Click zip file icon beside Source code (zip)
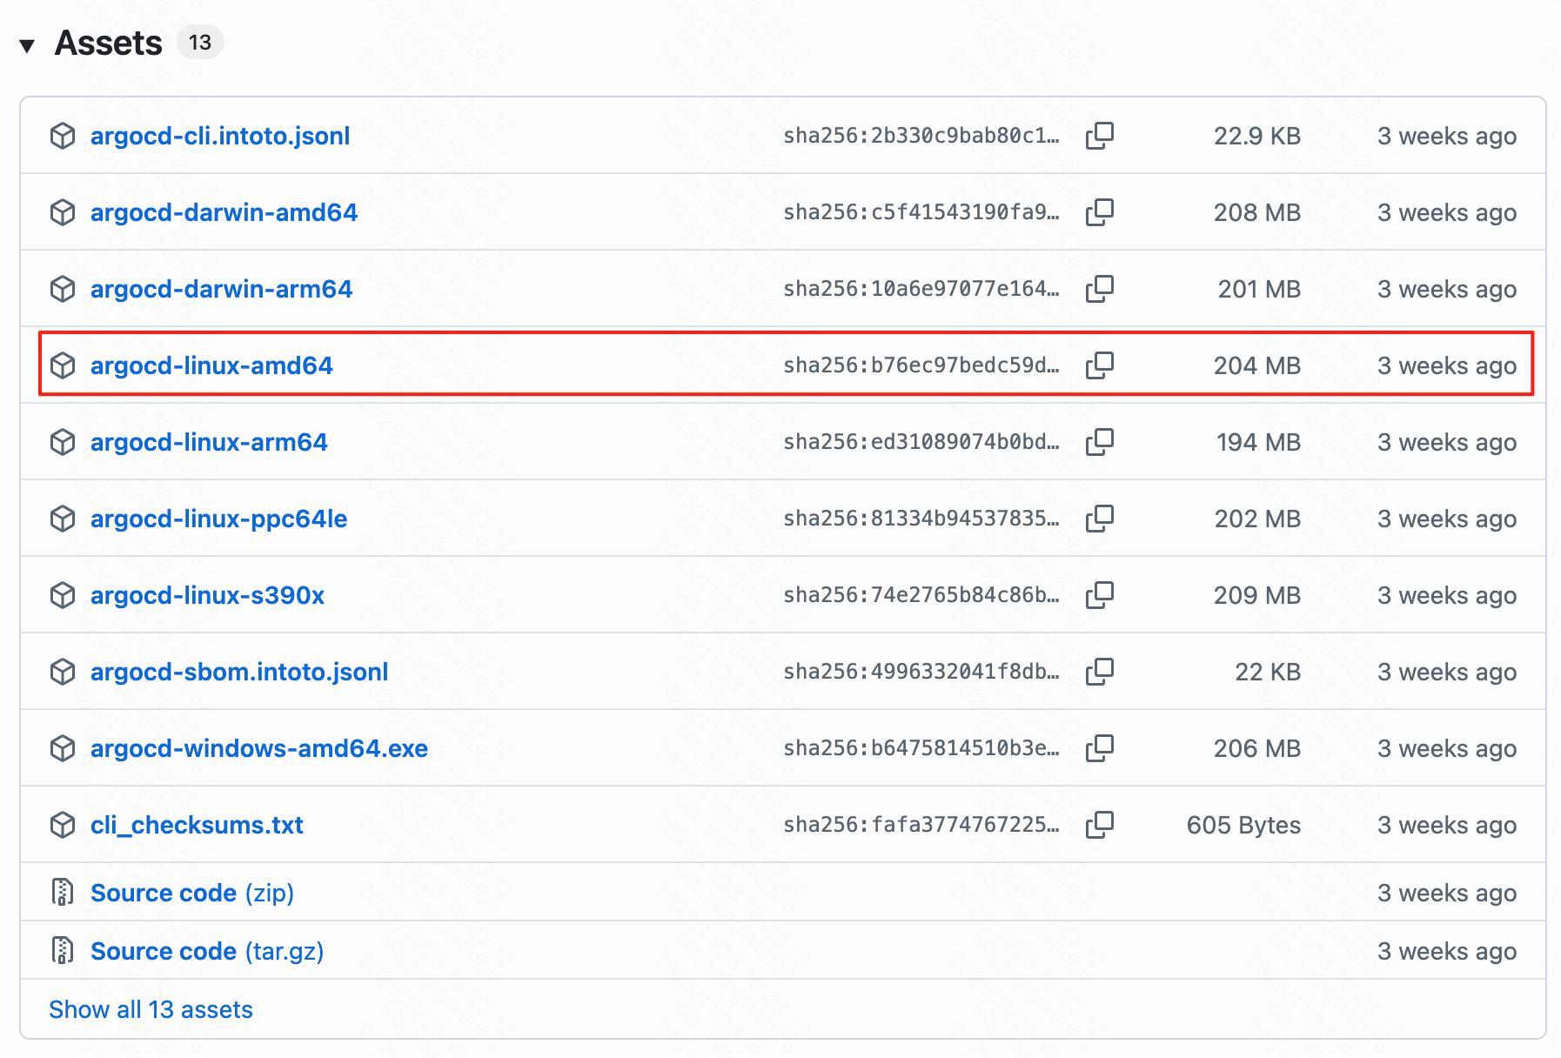Viewport: 1561px width, 1058px height. [x=63, y=892]
